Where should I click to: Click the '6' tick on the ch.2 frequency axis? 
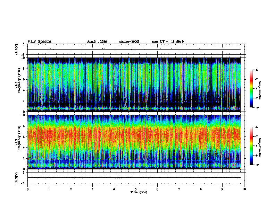[24, 137]
